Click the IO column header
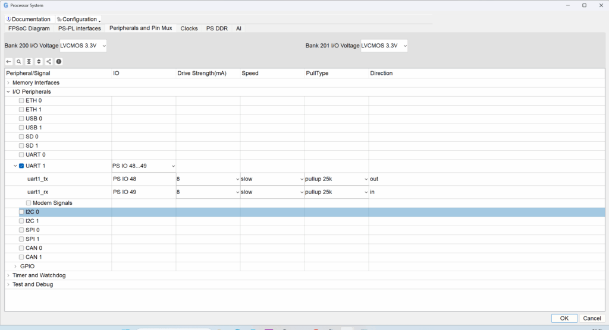Screen dimensions: 609x330 144,73
